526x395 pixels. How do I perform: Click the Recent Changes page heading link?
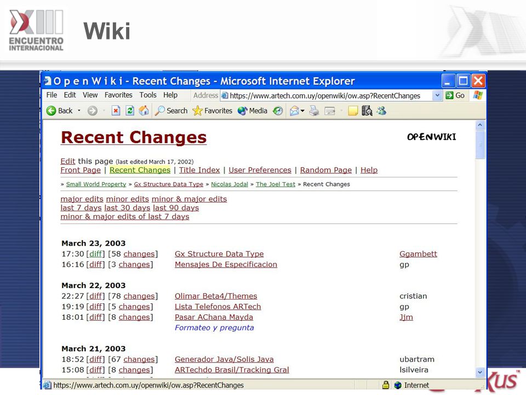134,137
